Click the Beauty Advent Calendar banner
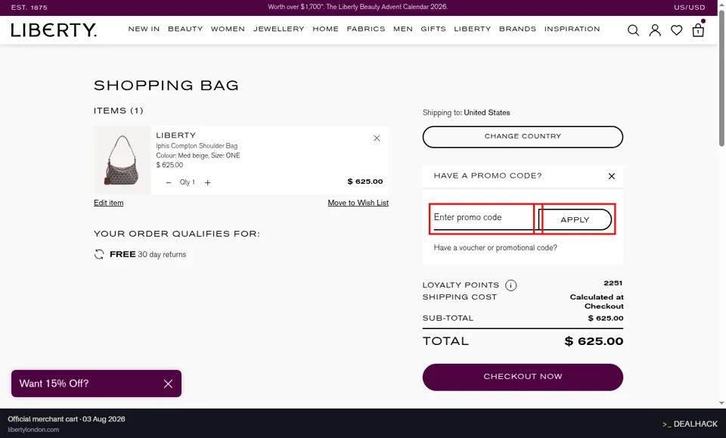The height and width of the screenshot is (438, 726). (358, 7)
